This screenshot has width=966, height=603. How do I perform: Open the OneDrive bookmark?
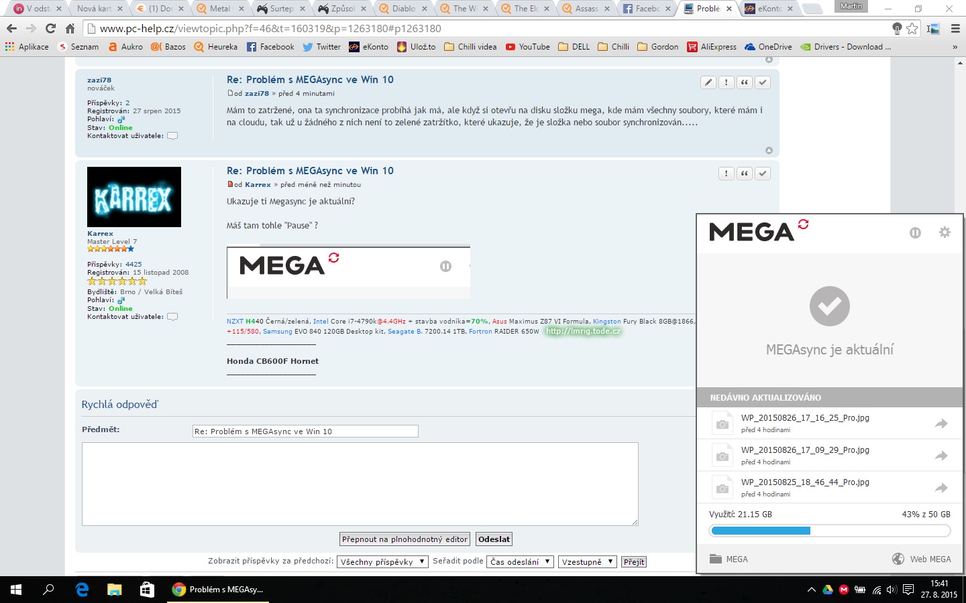pos(768,47)
